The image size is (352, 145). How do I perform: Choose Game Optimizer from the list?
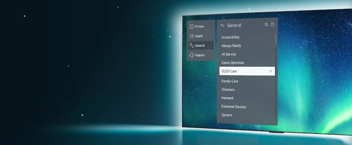pyautogui.click(x=233, y=63)
